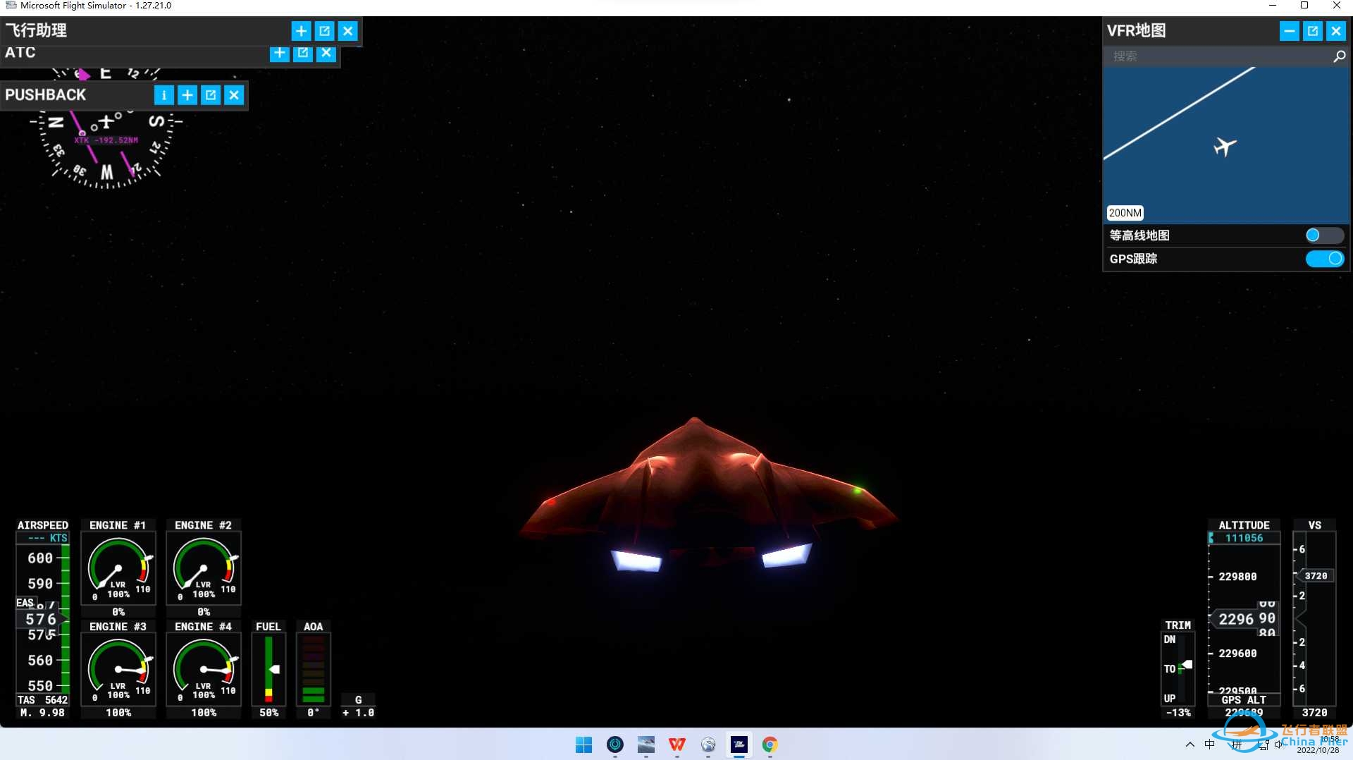Click the 中 input method indicator
This screenshot has height=760, width=1353.
click(1210, 744)
